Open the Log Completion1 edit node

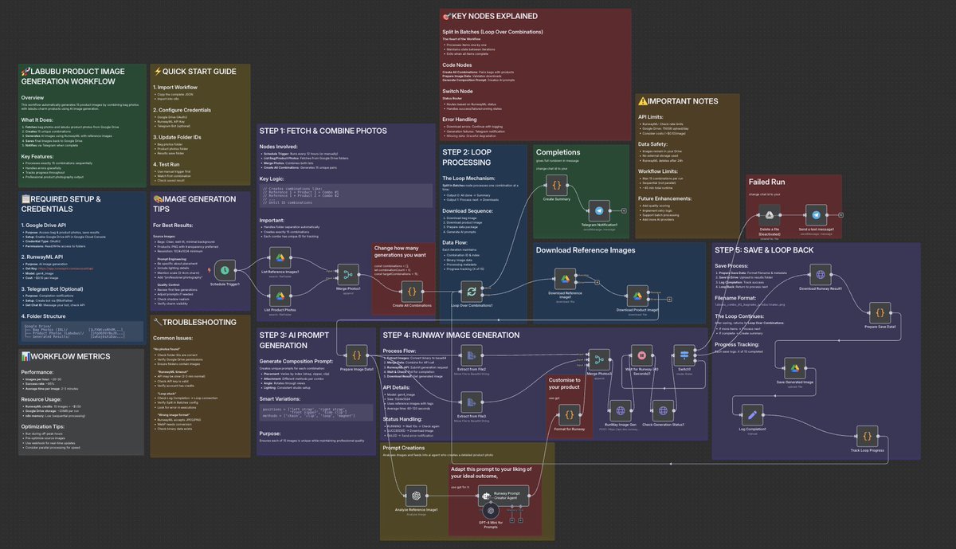tap(751, 414)
